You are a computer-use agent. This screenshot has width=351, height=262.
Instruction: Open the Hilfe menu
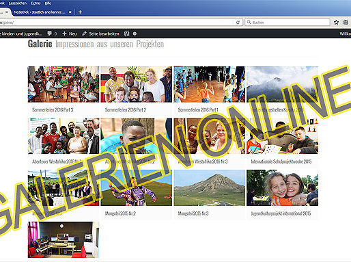(48, 3)
